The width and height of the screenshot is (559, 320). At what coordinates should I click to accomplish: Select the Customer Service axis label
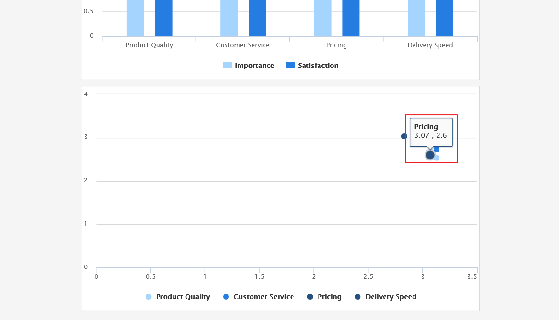tap(243, 45)
